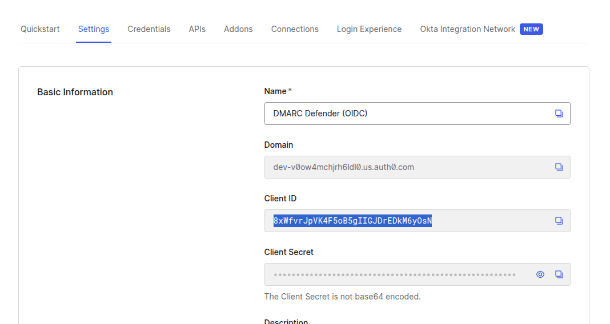Copy the Name field value

point(559,114)
